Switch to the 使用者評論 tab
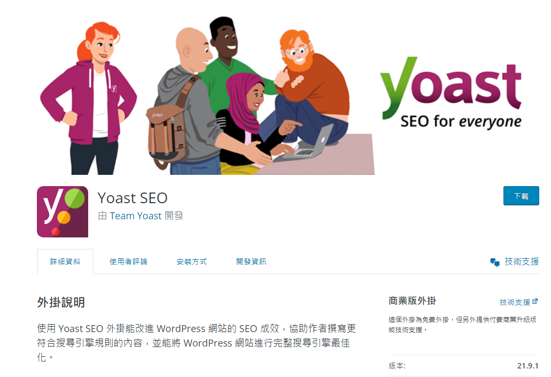 click(128, 261)
